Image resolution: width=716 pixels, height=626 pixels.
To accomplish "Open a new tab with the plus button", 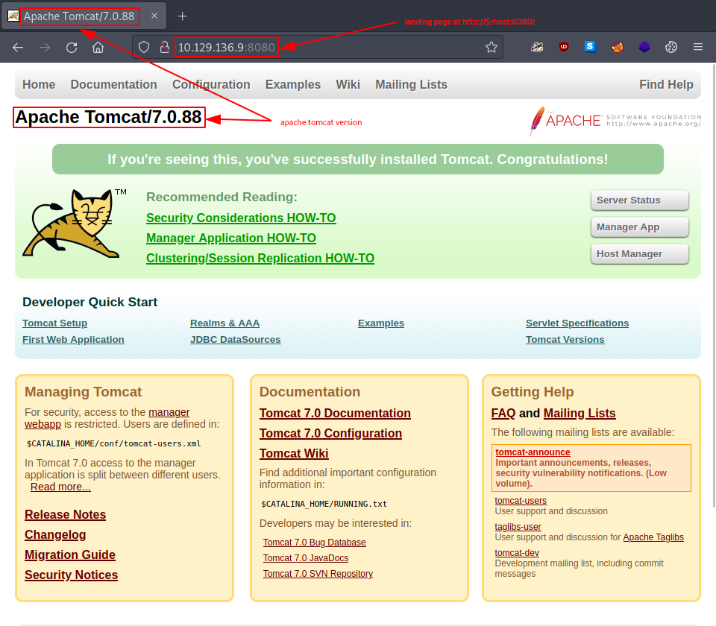I will pyautogui.click(x=183, y=15).
